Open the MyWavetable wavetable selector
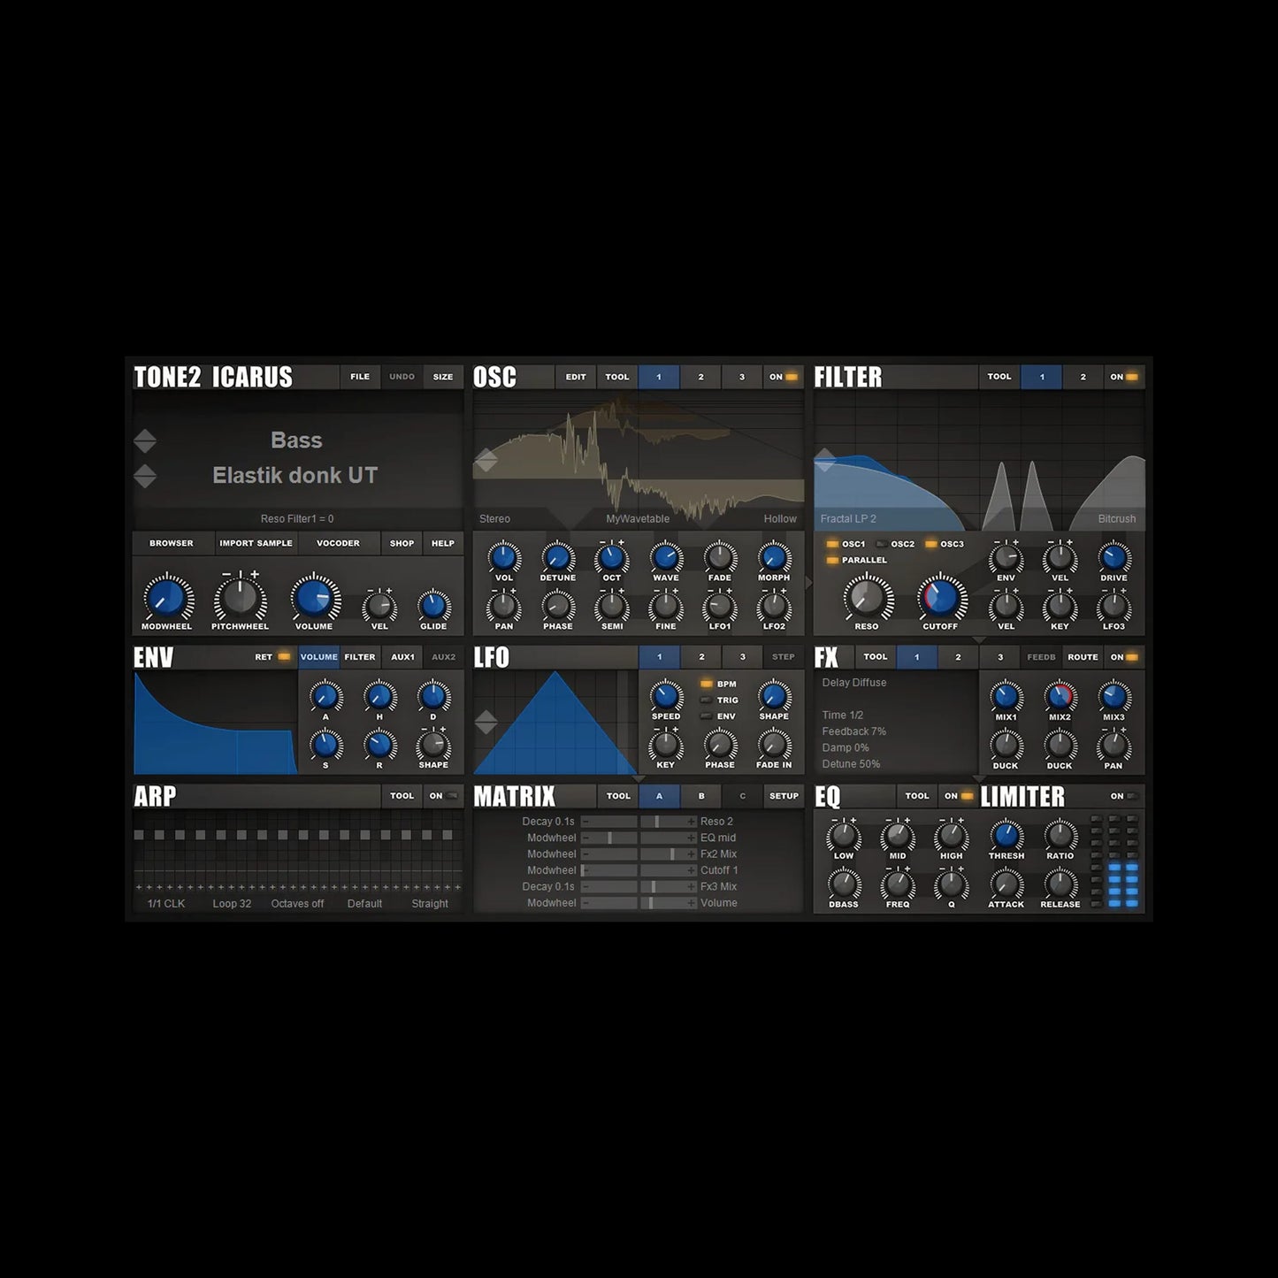1278x1278 pixels. point(638,519)
